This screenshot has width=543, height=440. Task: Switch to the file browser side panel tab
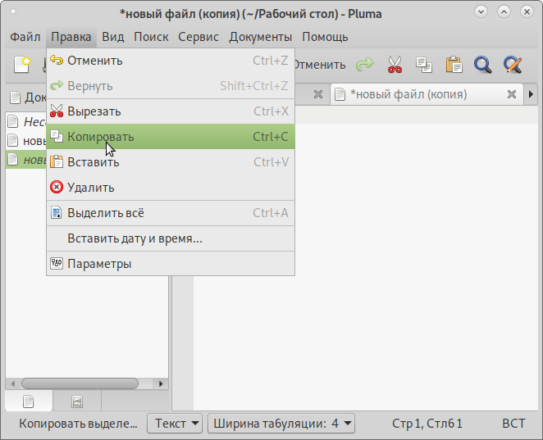[x=77, y=401]
